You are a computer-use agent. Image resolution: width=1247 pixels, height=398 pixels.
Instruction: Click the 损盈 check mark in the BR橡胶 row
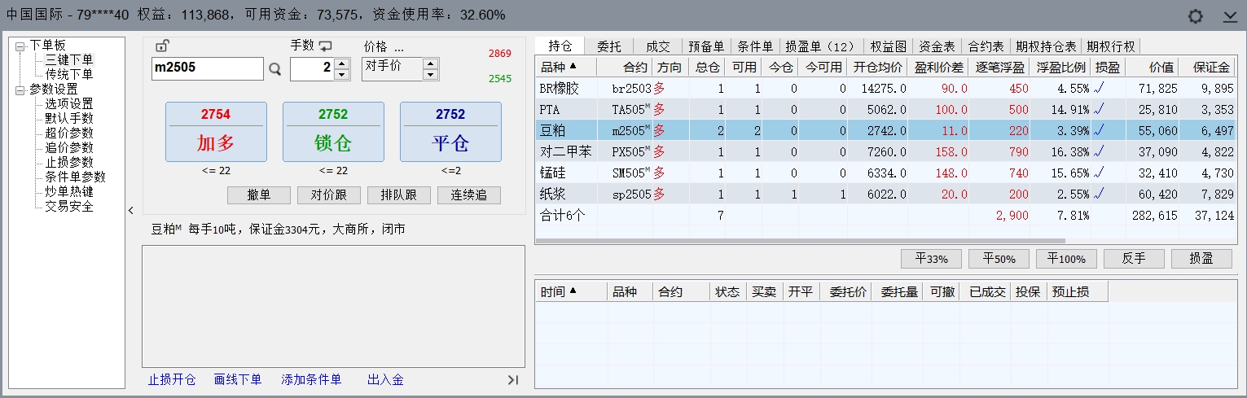pyautogui.click(x=1100, y=88)
